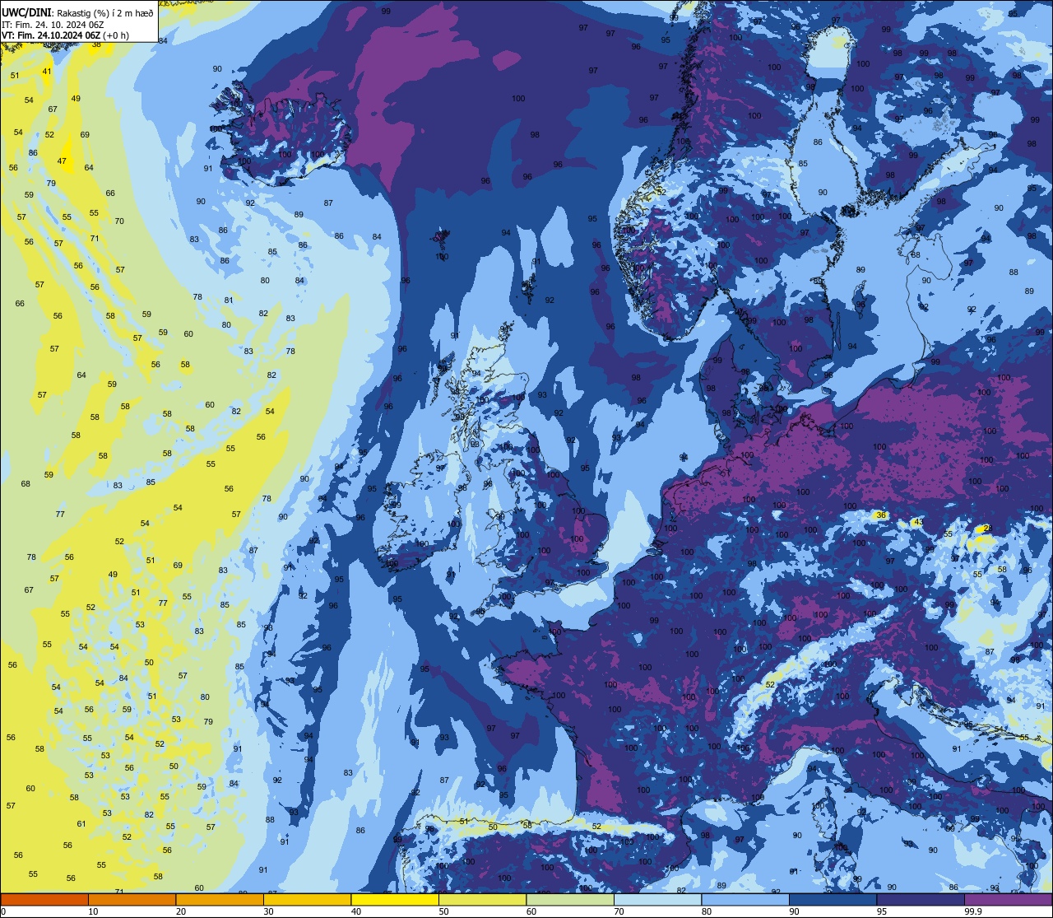
Task: Select the 50–60 pale yellow legend band
Action: pos(482,900)
